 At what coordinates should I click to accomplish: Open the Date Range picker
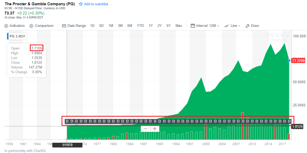(77, 26)
